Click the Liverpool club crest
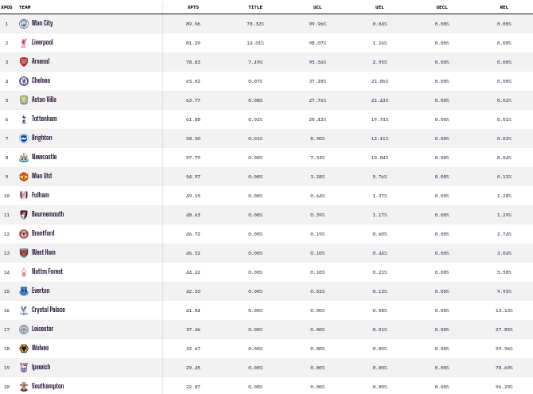 click(x=24, y=43)
